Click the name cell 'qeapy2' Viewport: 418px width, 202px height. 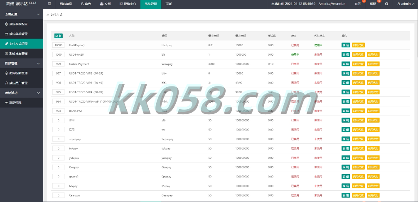coord(74,177)
